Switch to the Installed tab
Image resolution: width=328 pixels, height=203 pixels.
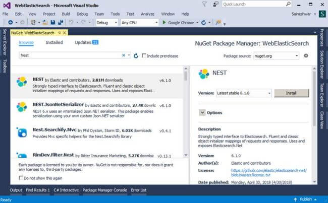tap(54, 42)
